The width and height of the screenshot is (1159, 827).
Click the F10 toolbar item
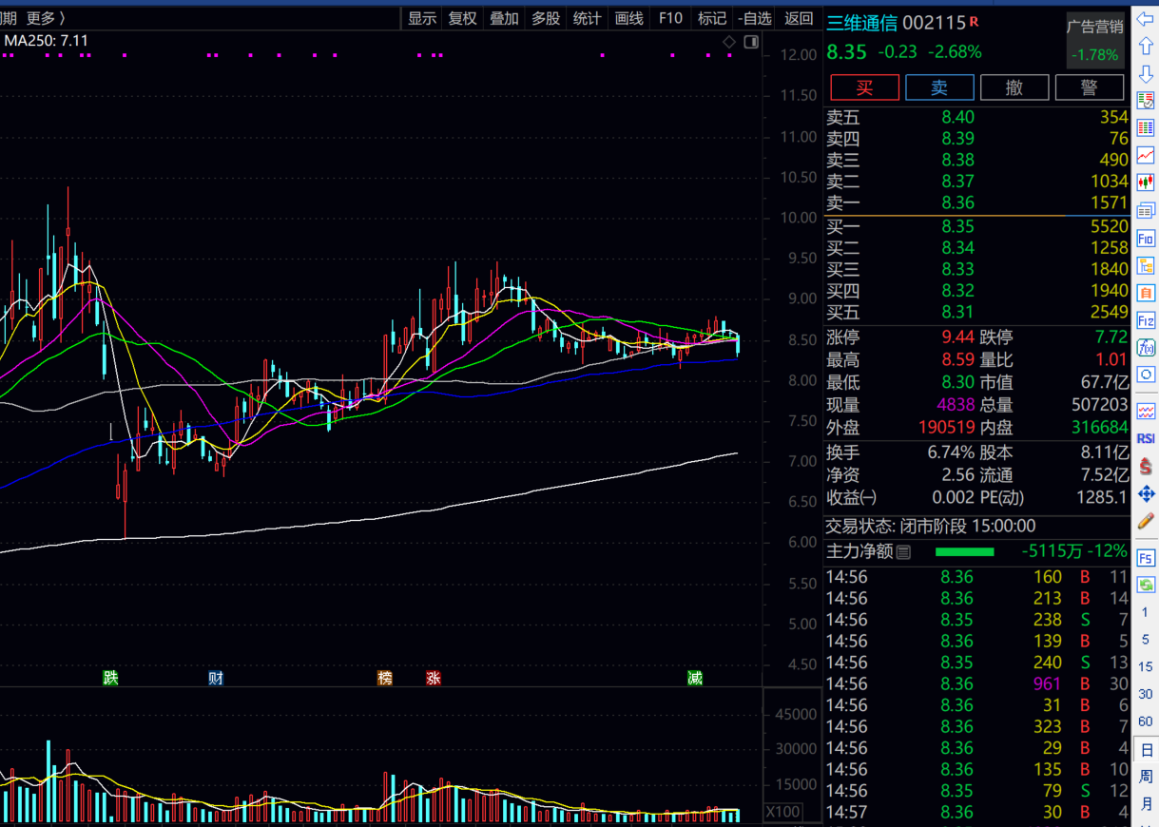(670, 18)
